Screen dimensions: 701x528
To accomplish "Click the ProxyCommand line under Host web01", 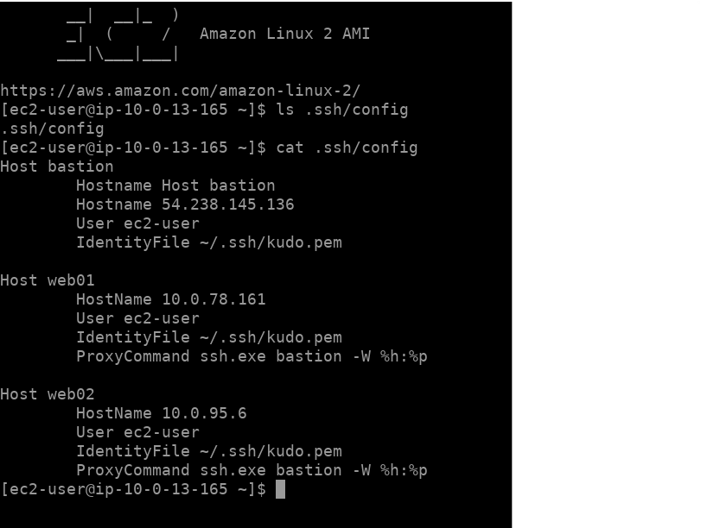I will tap(252, 356).
